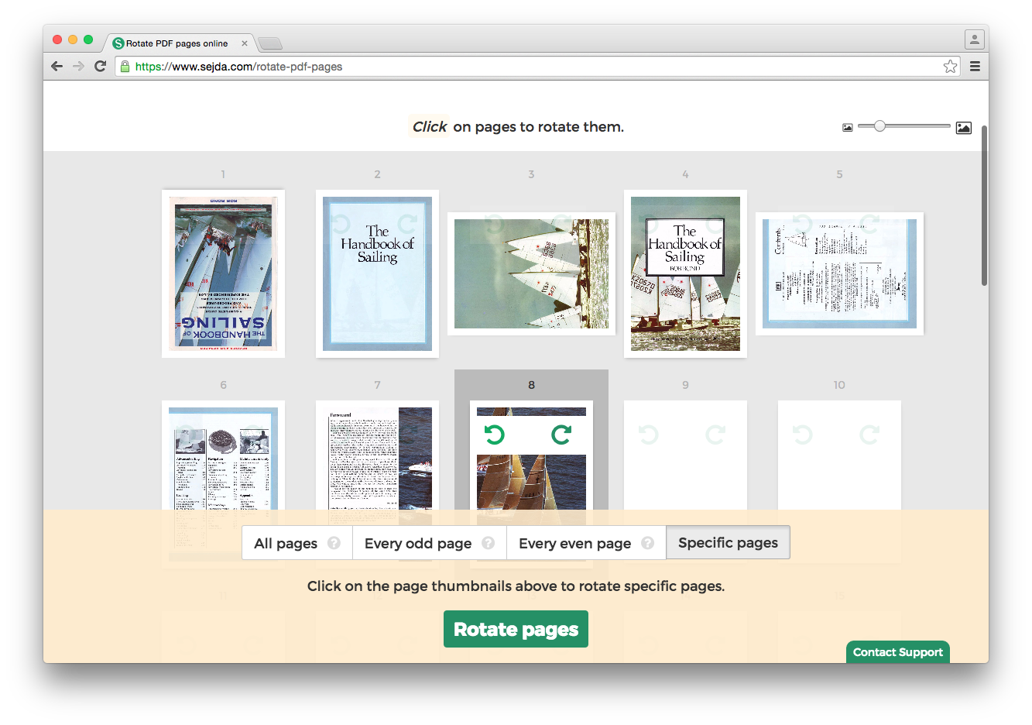This screenshot has width=1032, height=725.
Task: Select the Specific pages option
Action: 729,542
